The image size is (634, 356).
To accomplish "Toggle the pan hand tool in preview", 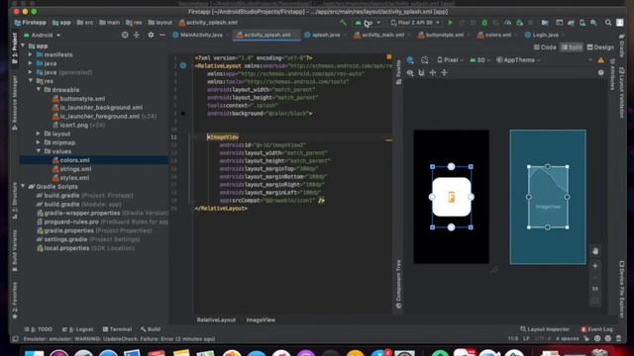I will coord(595,251).
